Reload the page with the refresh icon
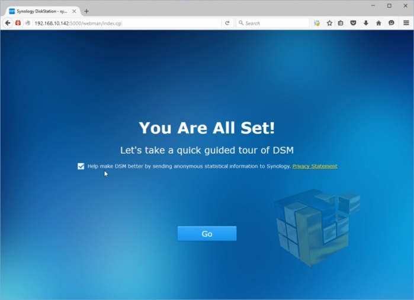The height and width of the screenshot is (300, 414). [x=227, y=23]
